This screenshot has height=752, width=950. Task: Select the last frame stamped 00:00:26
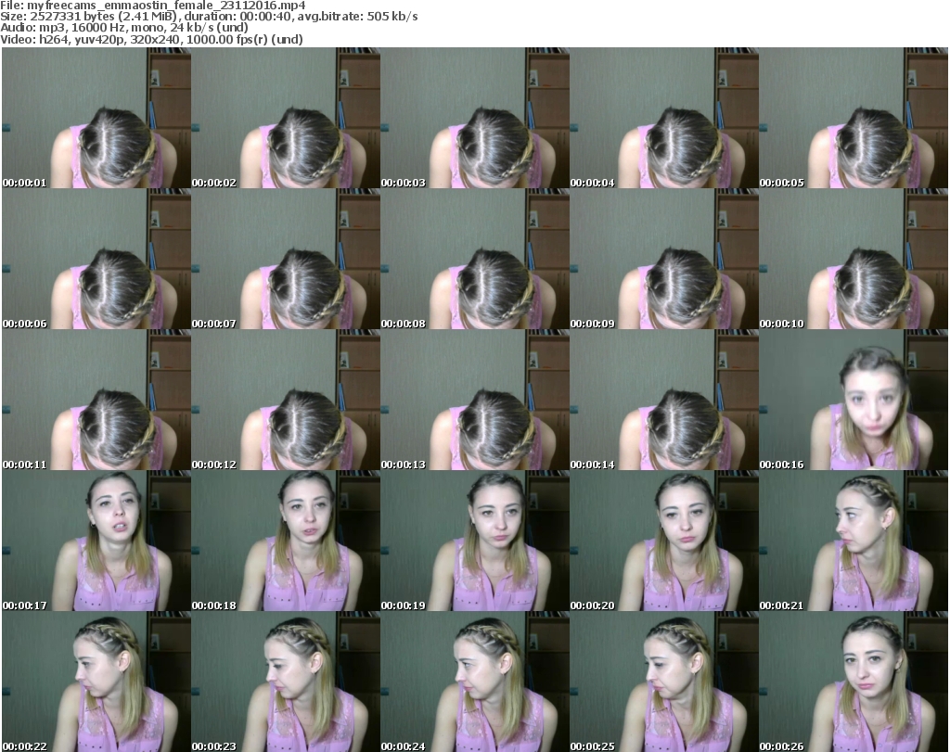(x=854, y=682)
